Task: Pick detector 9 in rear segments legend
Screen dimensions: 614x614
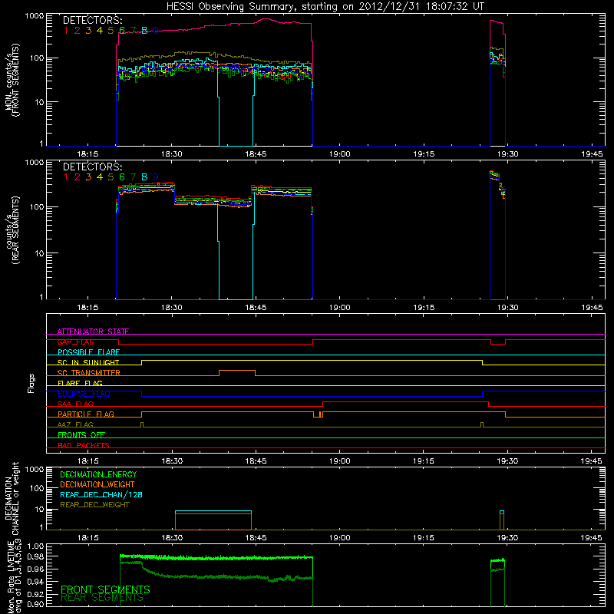Action: coord(156,177)
